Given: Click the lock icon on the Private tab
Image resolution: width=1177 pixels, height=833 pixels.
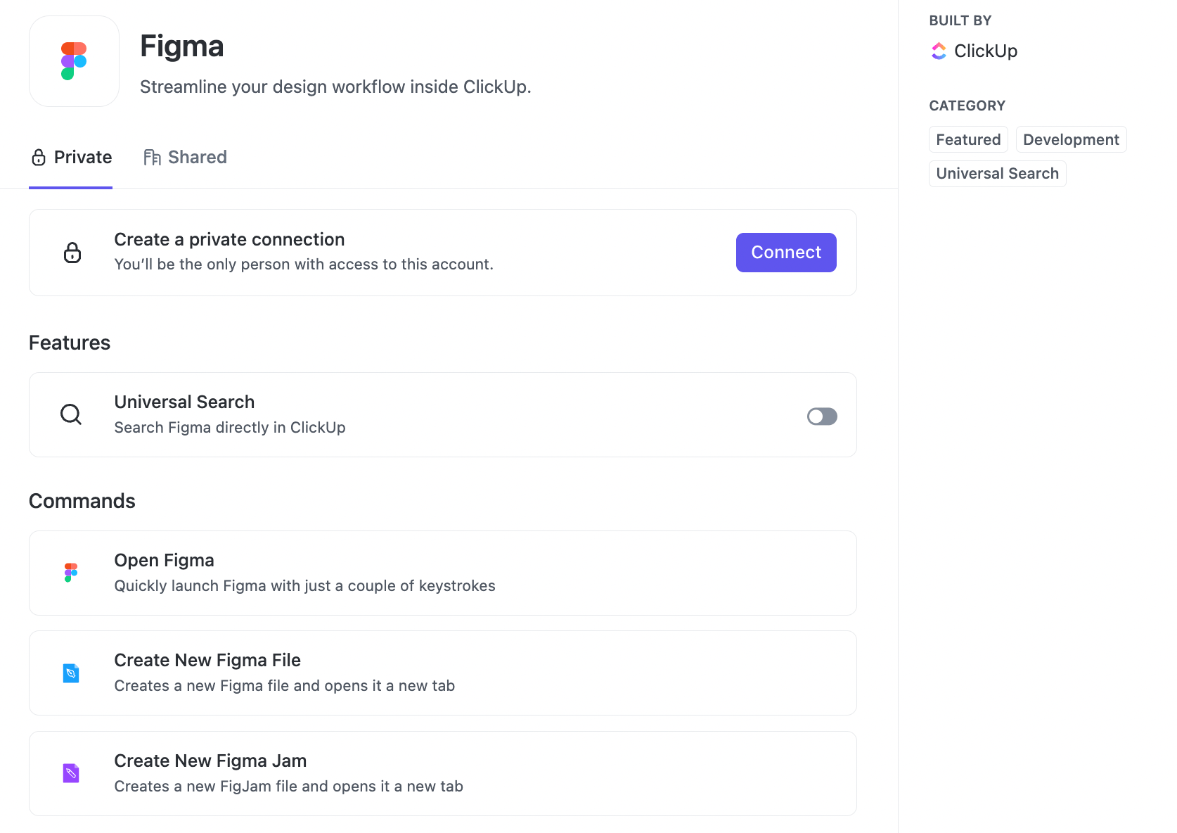Looking at the screenshot, I should pos(39,157).
